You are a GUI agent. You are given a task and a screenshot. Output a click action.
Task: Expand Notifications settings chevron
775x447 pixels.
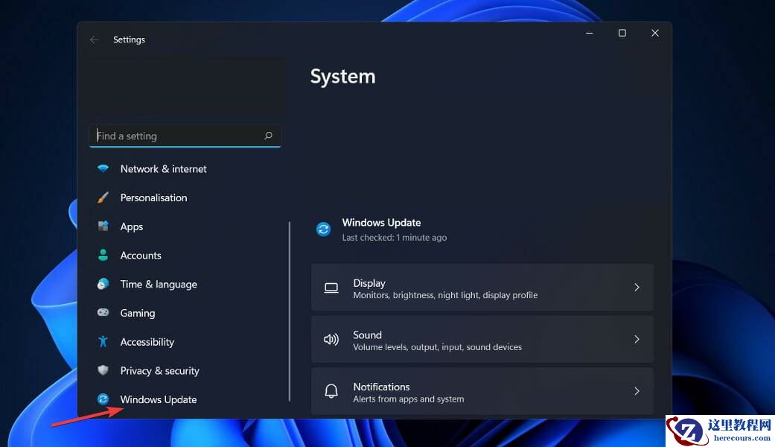tap(637, 391)
